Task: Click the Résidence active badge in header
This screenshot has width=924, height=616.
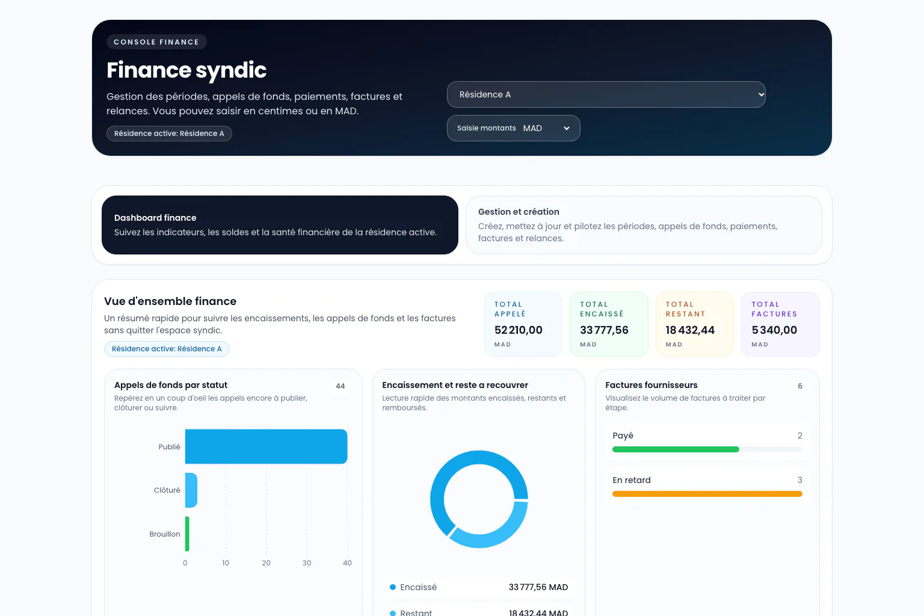Action: click(169, 134)
